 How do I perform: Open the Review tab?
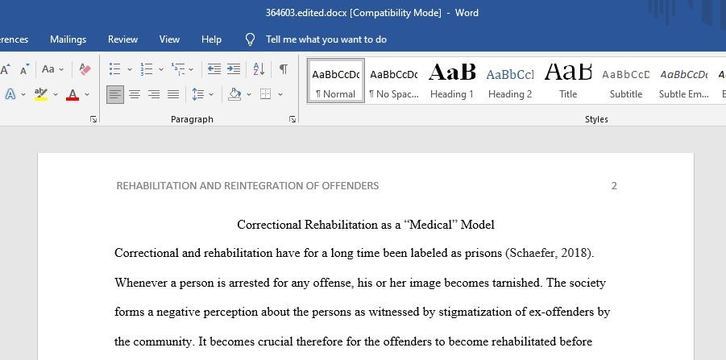(x=122, y=39)
